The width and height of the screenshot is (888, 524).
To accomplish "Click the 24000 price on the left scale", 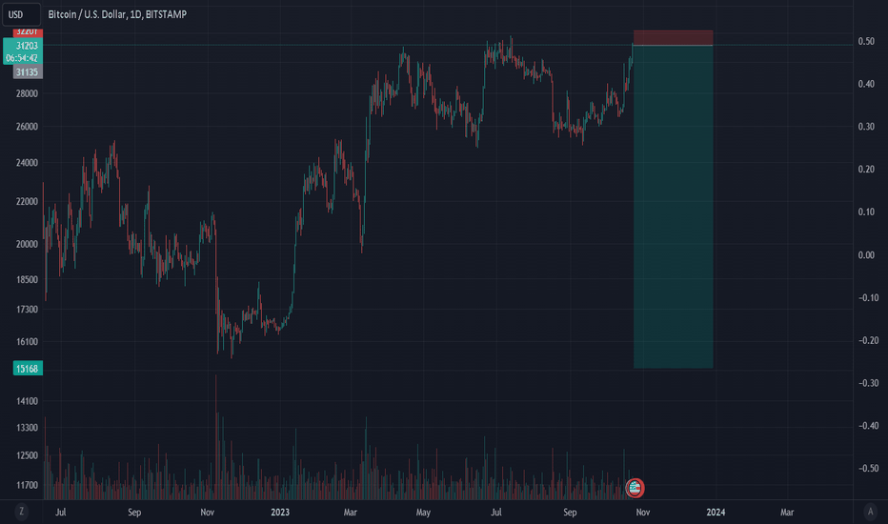I will tap(26, 163).
